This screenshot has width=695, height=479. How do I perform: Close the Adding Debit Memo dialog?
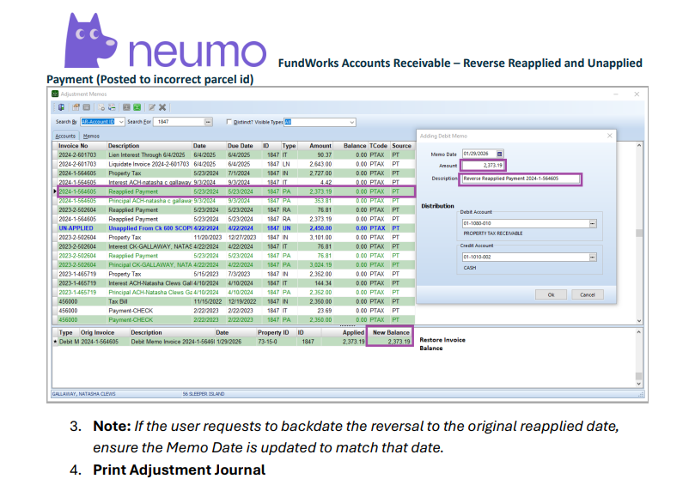pyautogui.click(x=609, y=136)
